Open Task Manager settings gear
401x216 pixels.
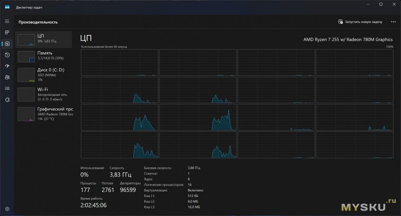click(x=7, y=208)
